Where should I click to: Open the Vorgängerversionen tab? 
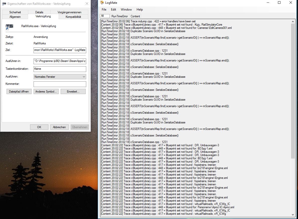point(69,12)
